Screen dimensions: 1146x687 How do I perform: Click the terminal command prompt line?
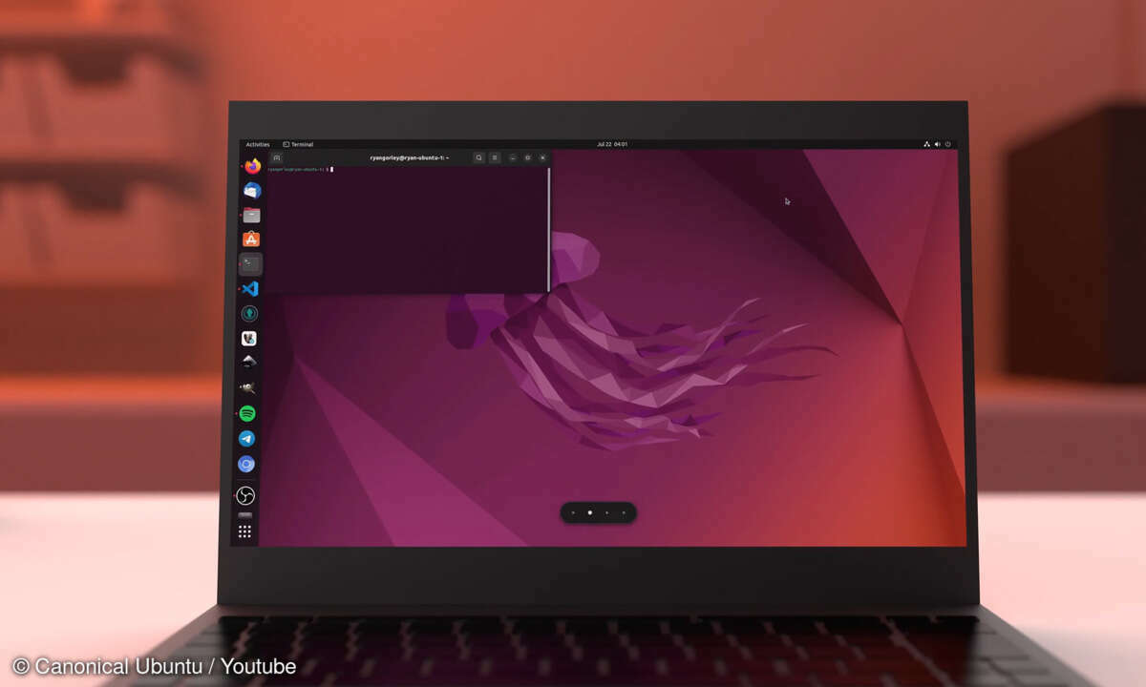pyautogui.click(x=299, y=169)
